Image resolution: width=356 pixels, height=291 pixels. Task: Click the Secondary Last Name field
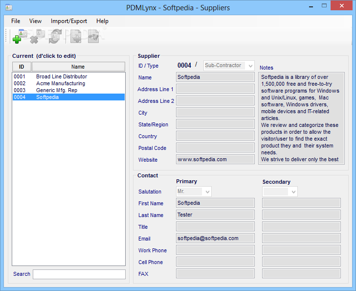(x=301, y=215)
